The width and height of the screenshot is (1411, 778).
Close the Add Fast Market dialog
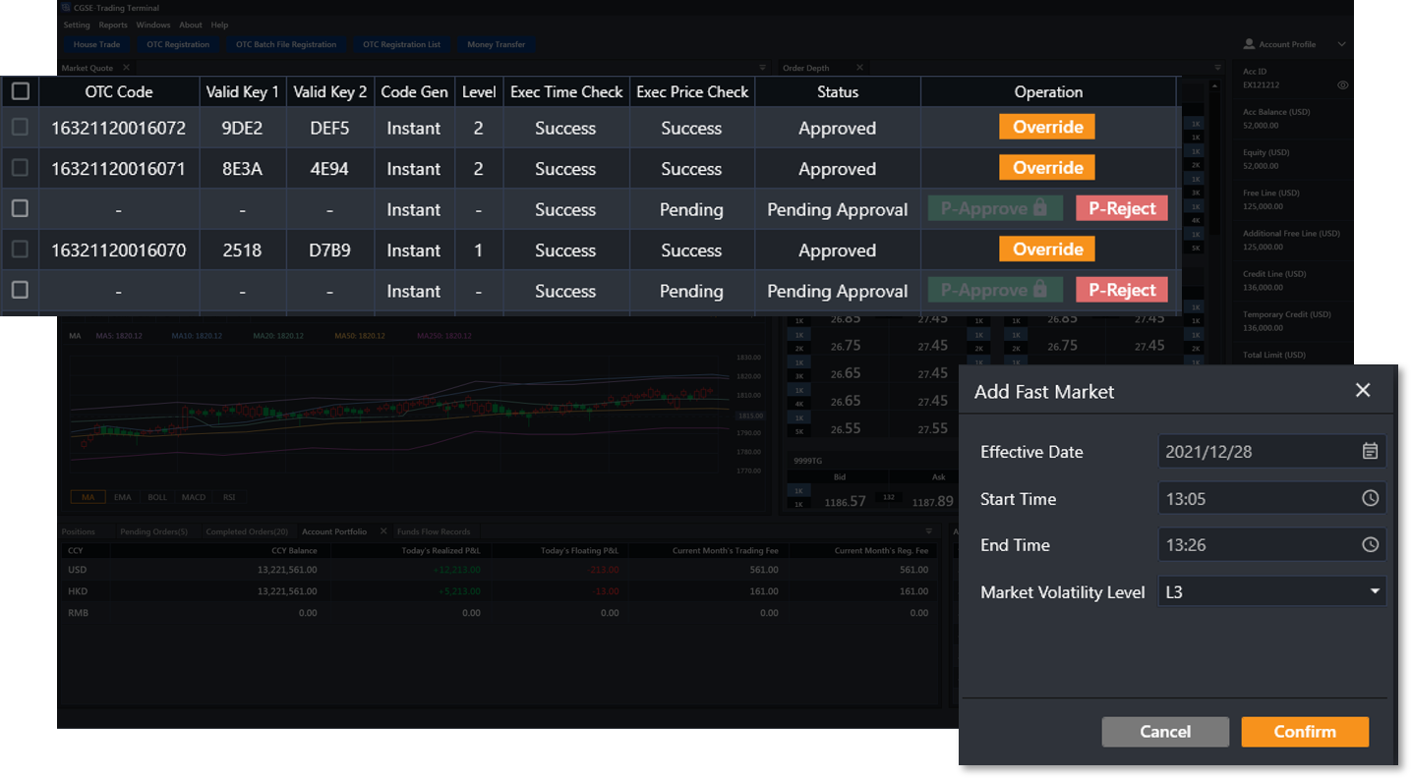(x=1362, y=391)
